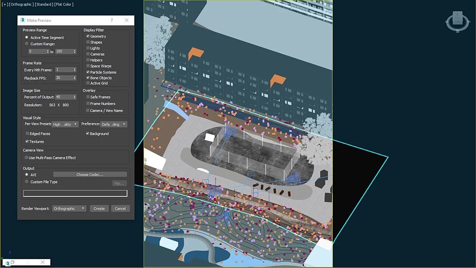Close the Make Preview dialog

[127, 20]
